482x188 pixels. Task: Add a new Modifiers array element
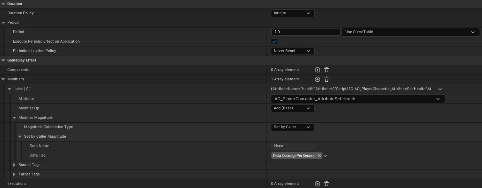pyautogui.click(x=317, y=79)
